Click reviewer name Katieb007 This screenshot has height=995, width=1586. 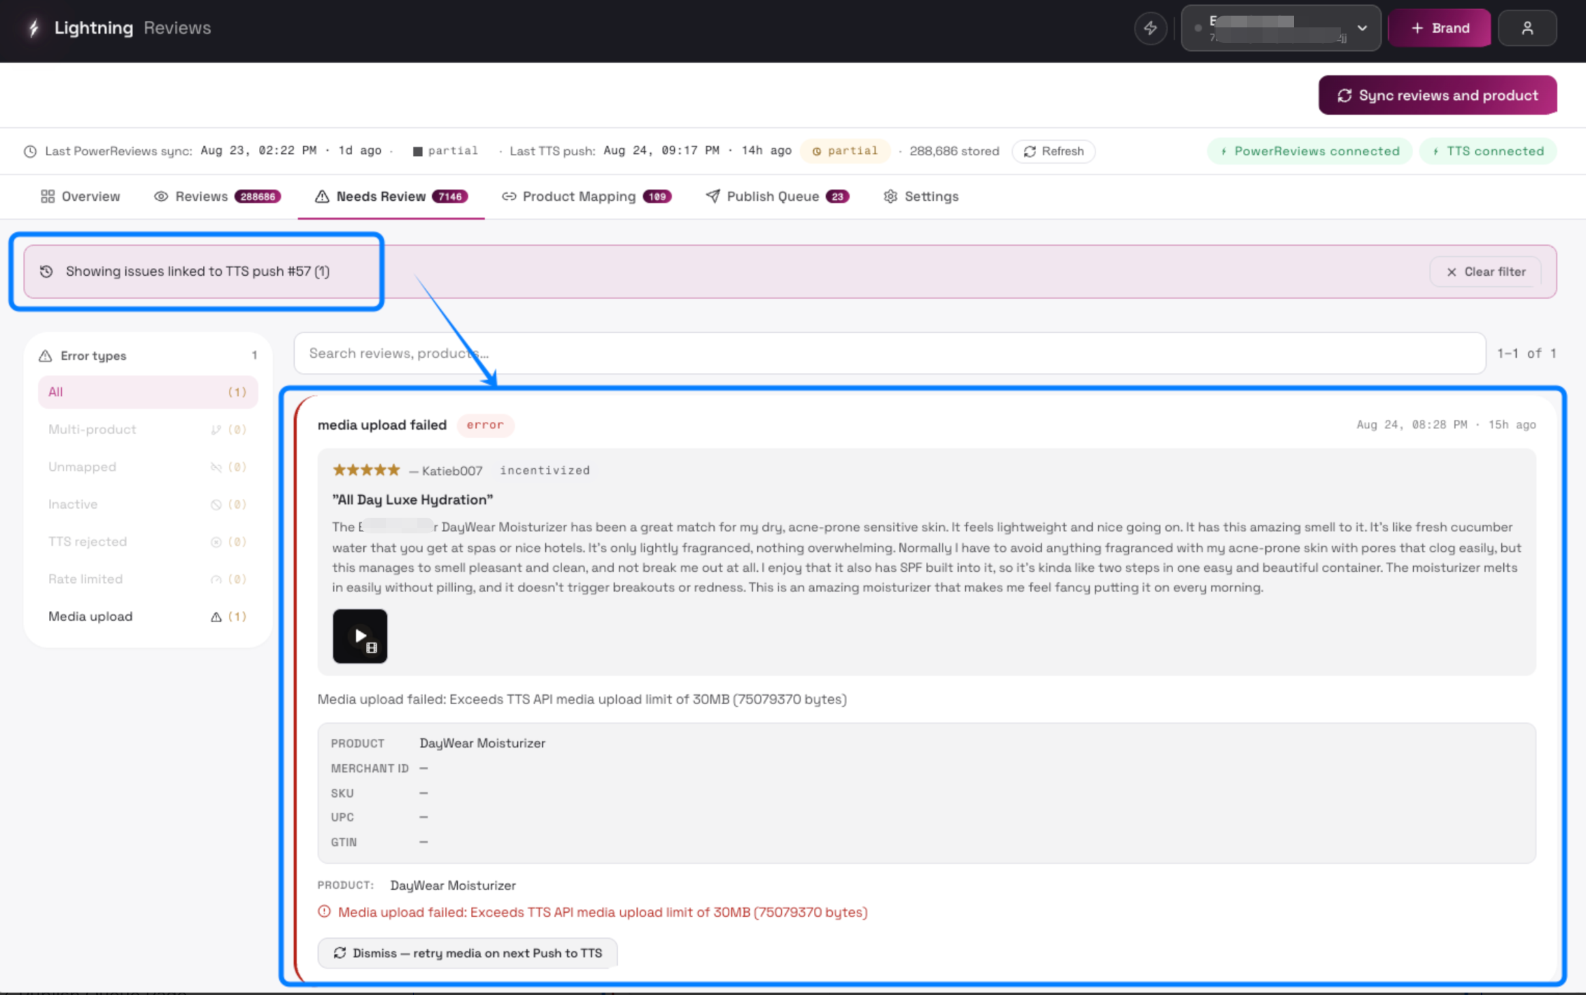(453, 471)
